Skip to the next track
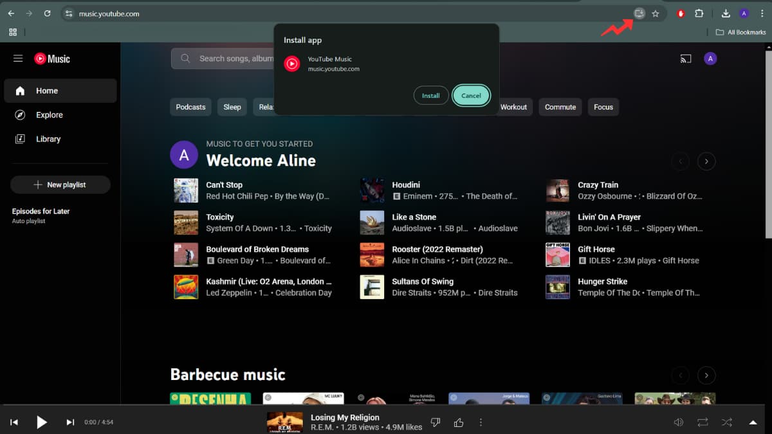The width and height of the screenshot is (772, 434). click(70, 422)
